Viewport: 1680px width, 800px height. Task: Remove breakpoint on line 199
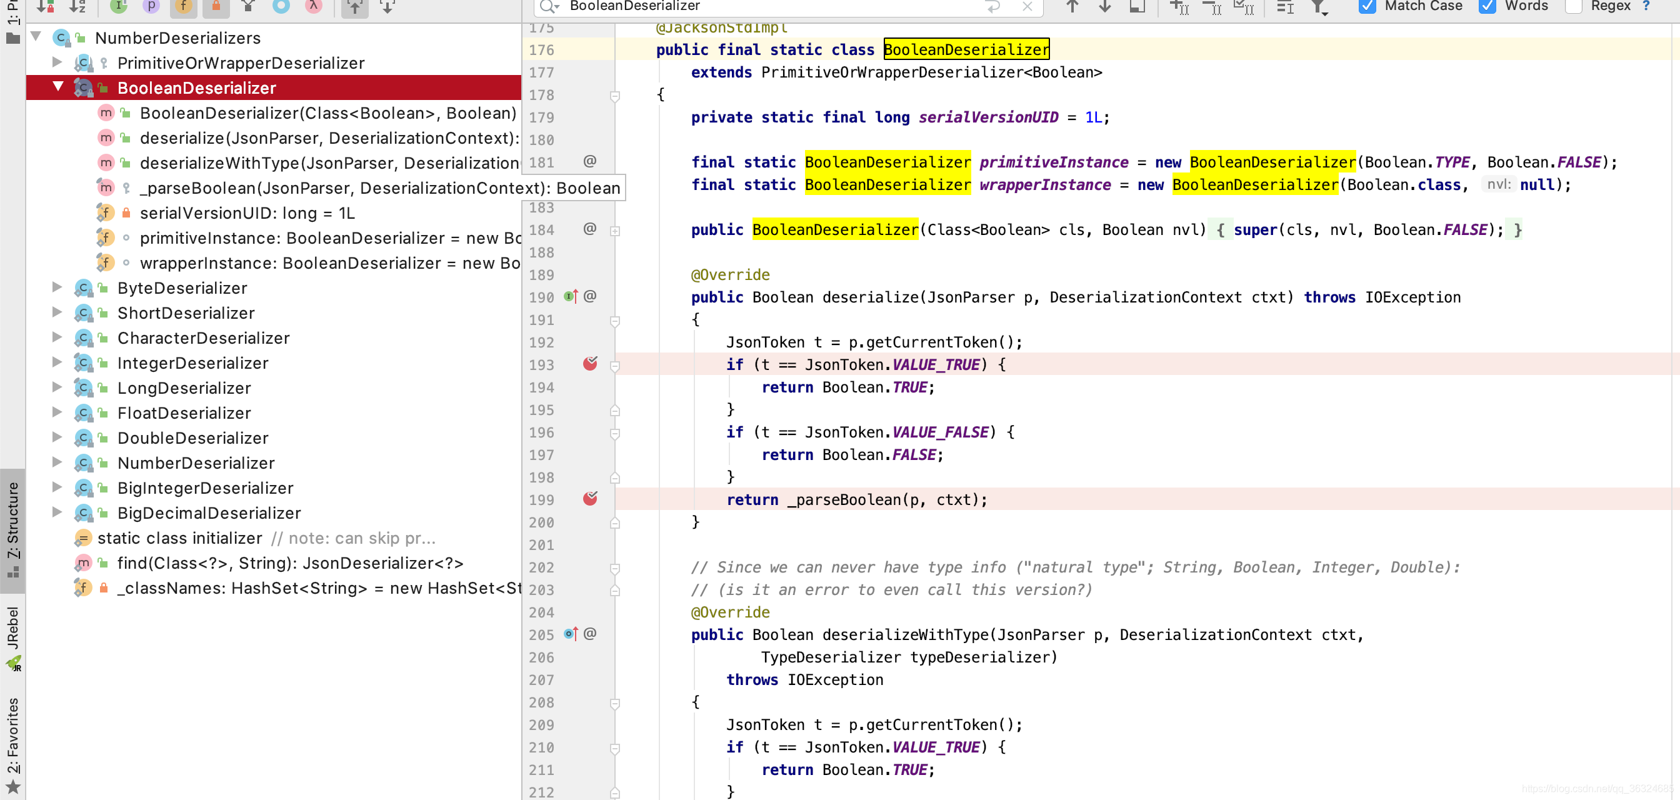click(590, 499)
